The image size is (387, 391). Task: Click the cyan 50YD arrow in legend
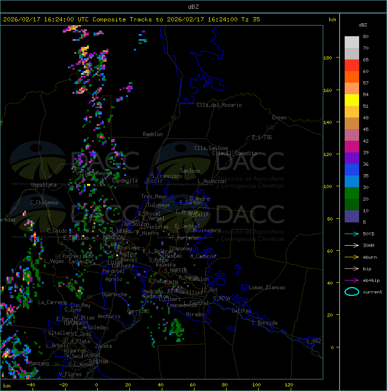tap(352, 234)
